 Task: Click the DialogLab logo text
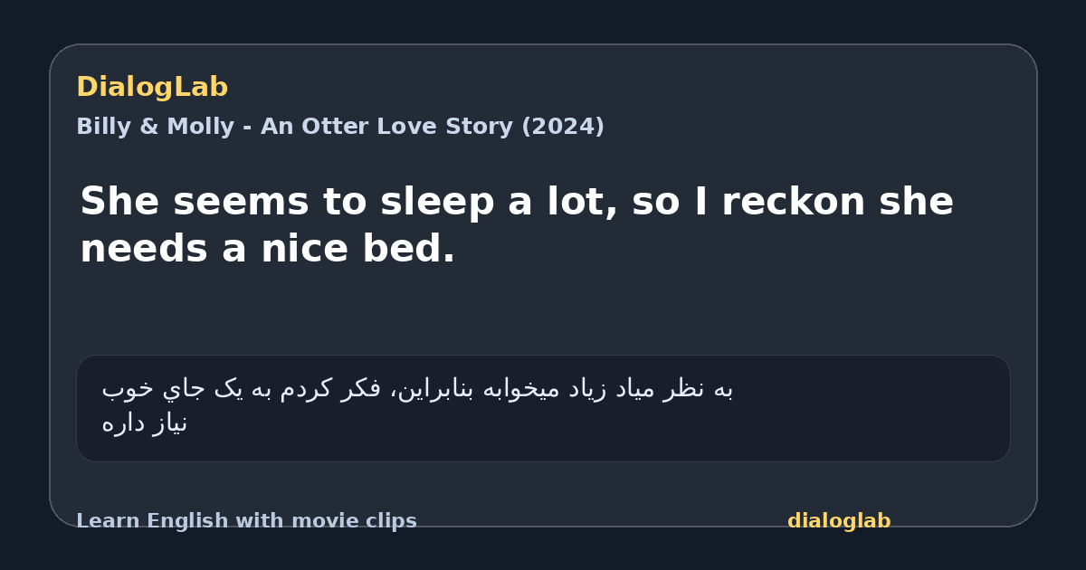(x=152, y=87)
